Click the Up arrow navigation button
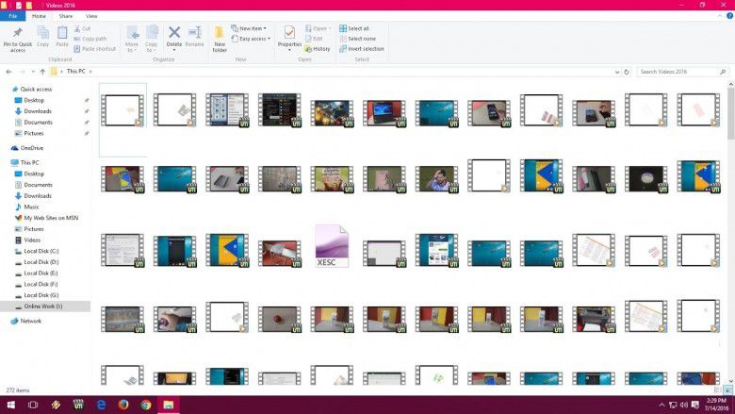Screen dimensions: 735x414 click(x=42, y=72)
